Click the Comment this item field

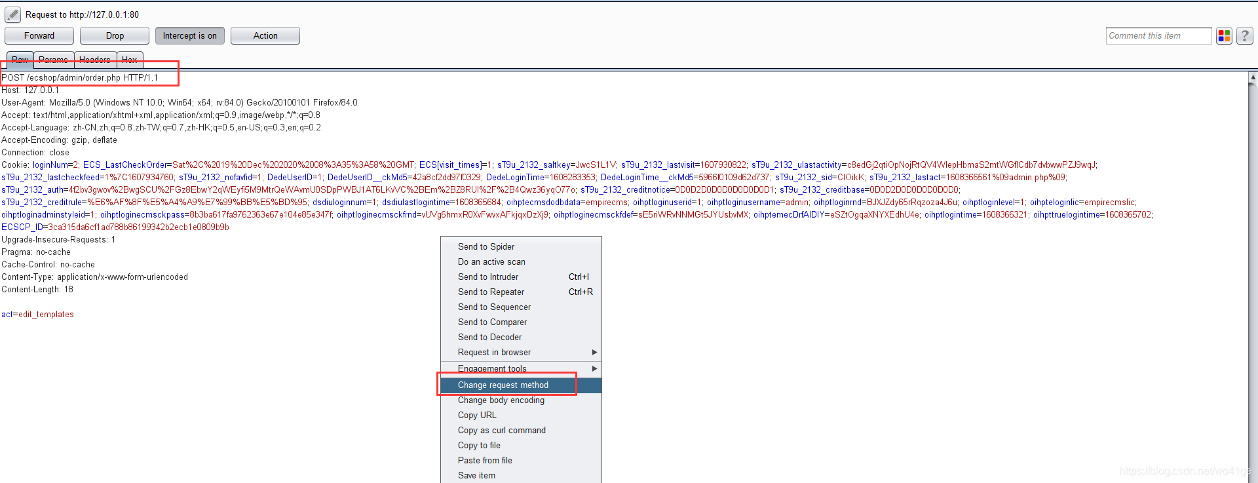pyautogui.click(x=1158, y=36)
